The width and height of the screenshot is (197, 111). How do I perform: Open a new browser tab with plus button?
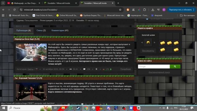pos(118,3)
